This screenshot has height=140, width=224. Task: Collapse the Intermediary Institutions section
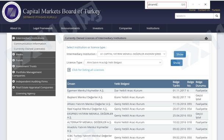click(x=14, y=38)
